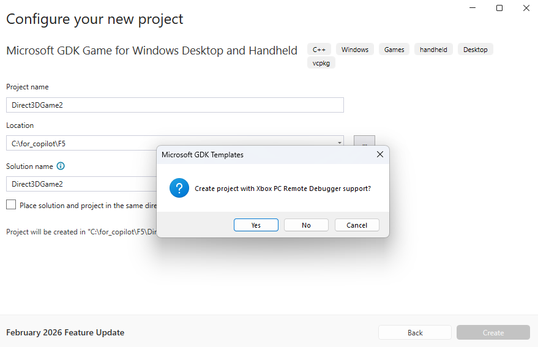
Task: Click the February 2026 Feature Update text
Action: (x=65, y=332)
